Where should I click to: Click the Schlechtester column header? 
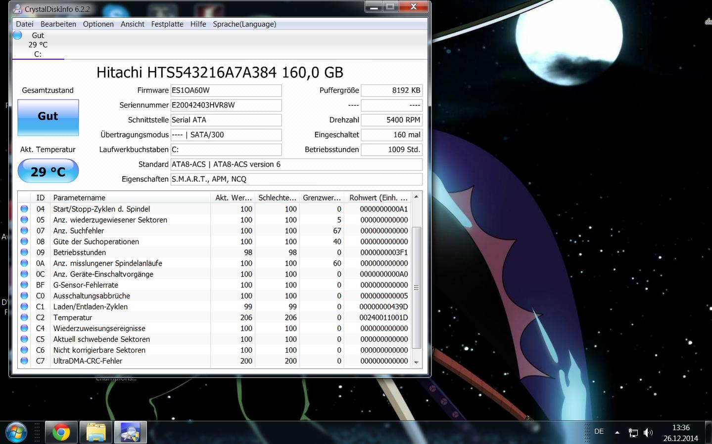click(277, 198)
